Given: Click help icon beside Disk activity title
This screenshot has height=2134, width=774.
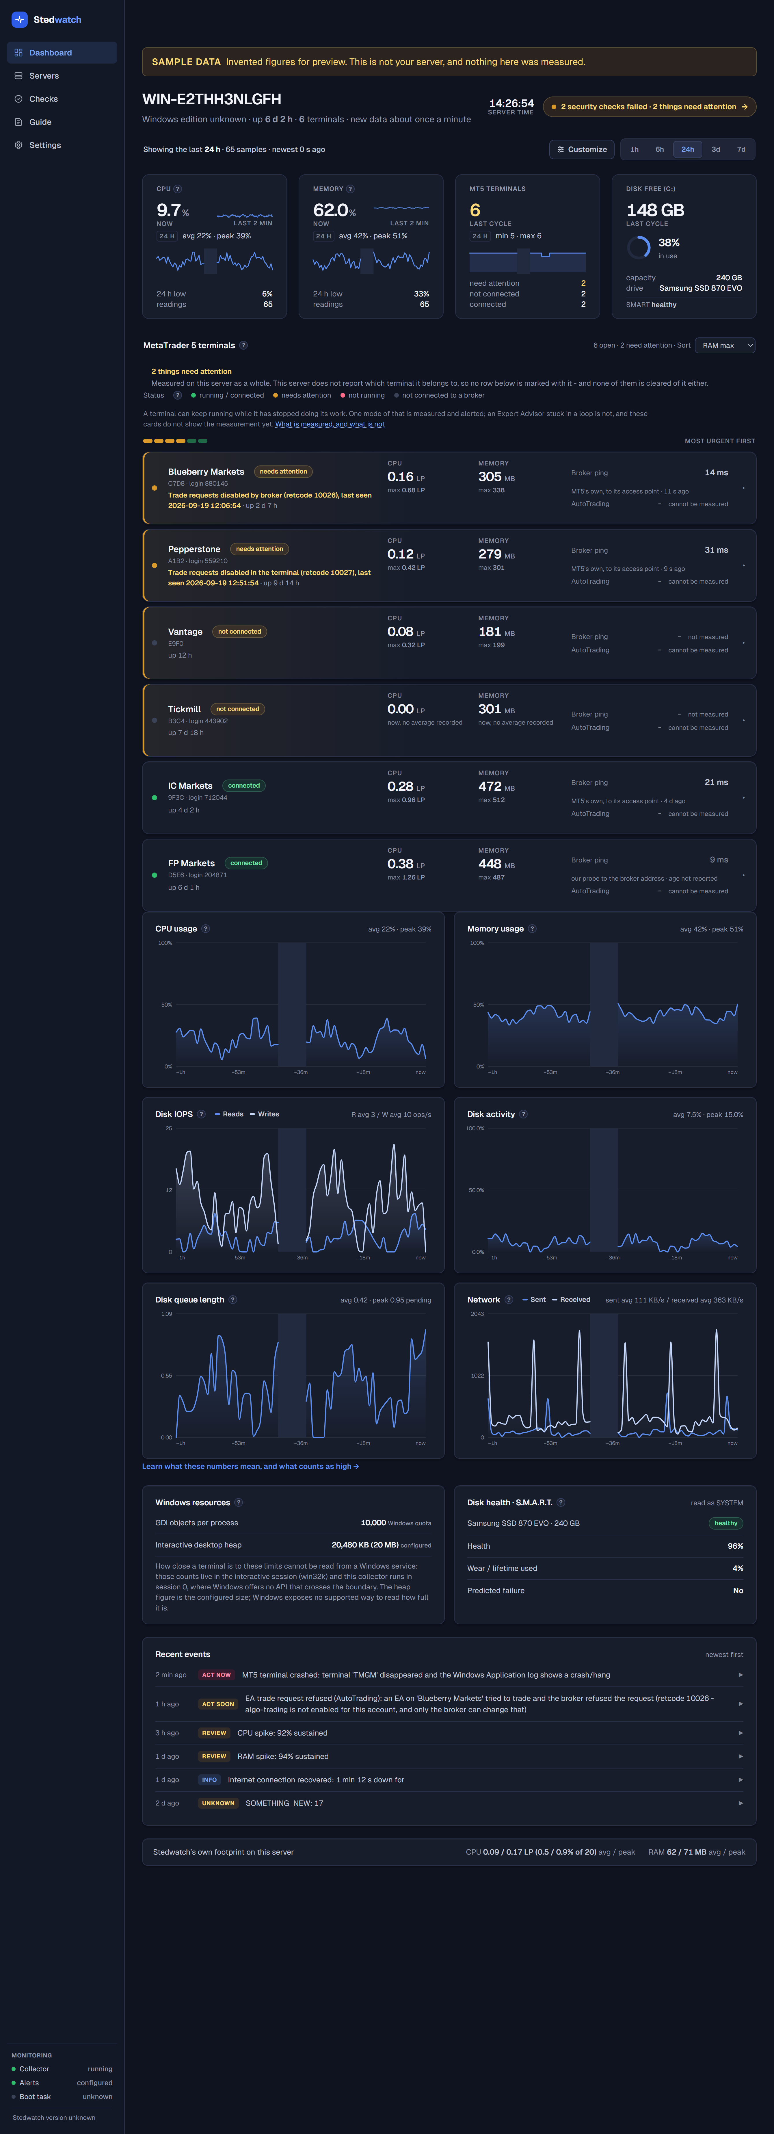Looking at the screenshot, I should pos(523,1114).
